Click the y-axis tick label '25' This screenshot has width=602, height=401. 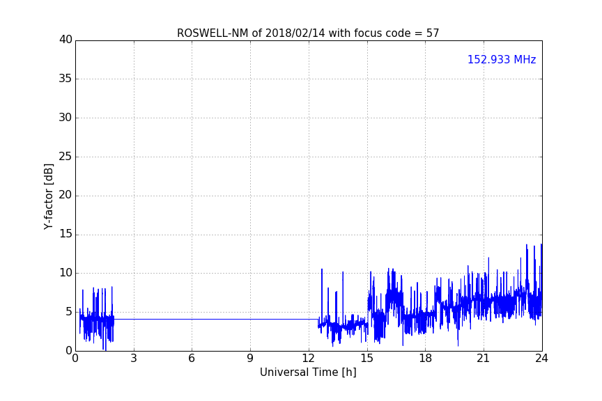coord(65,157)
